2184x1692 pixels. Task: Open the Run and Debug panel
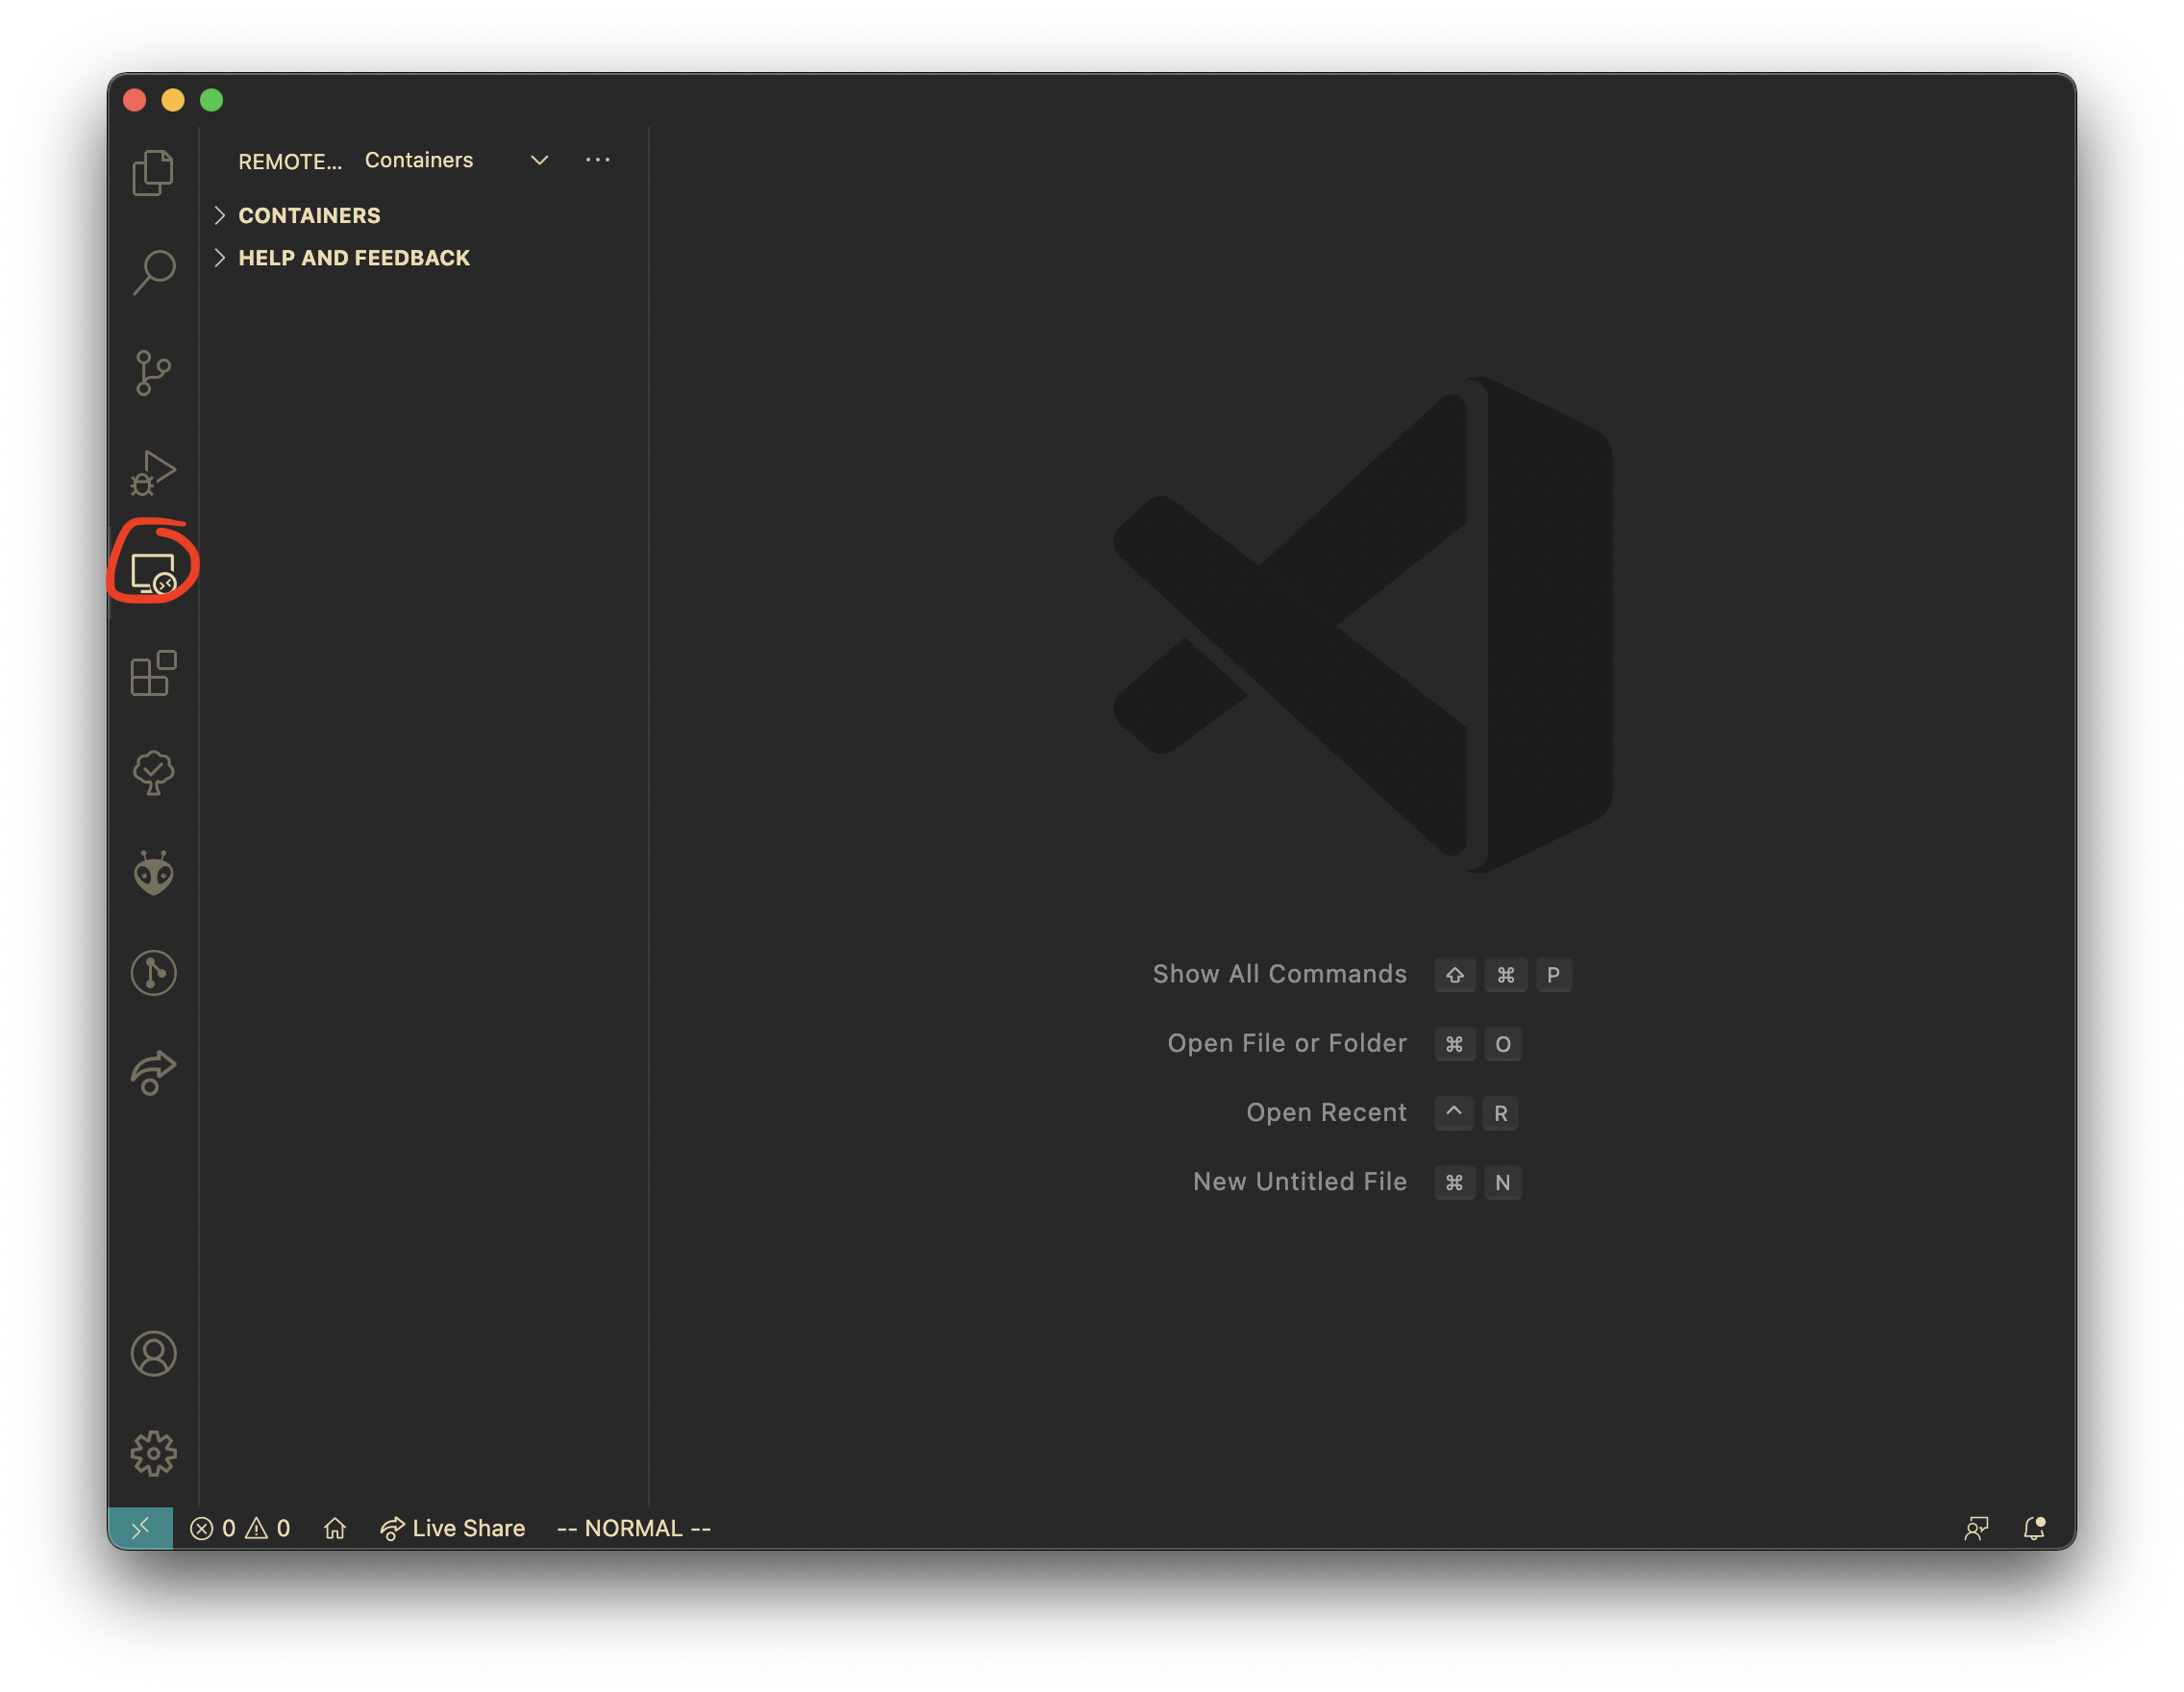(x=153, y=472)
